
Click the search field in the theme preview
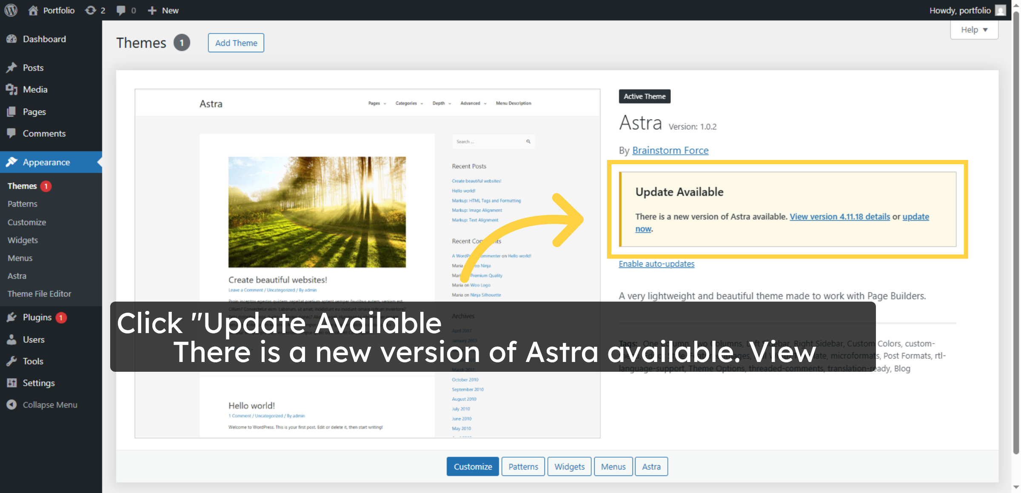pos(489,141)
